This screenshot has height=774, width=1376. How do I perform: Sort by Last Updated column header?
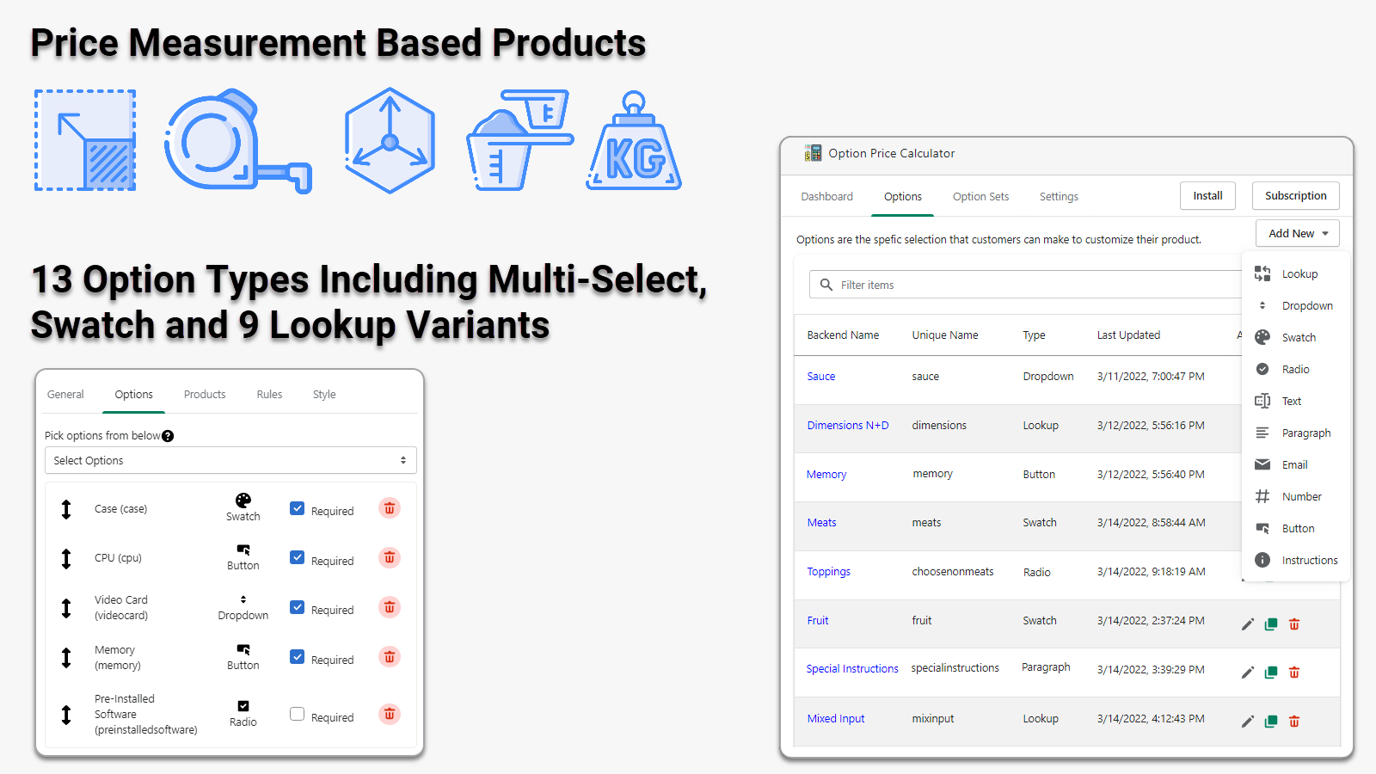(1128, 335)
